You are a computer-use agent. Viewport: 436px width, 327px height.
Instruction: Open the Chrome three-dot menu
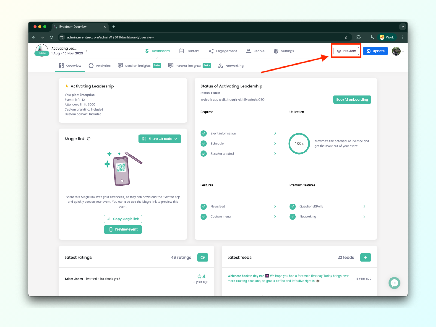point(402,37)
